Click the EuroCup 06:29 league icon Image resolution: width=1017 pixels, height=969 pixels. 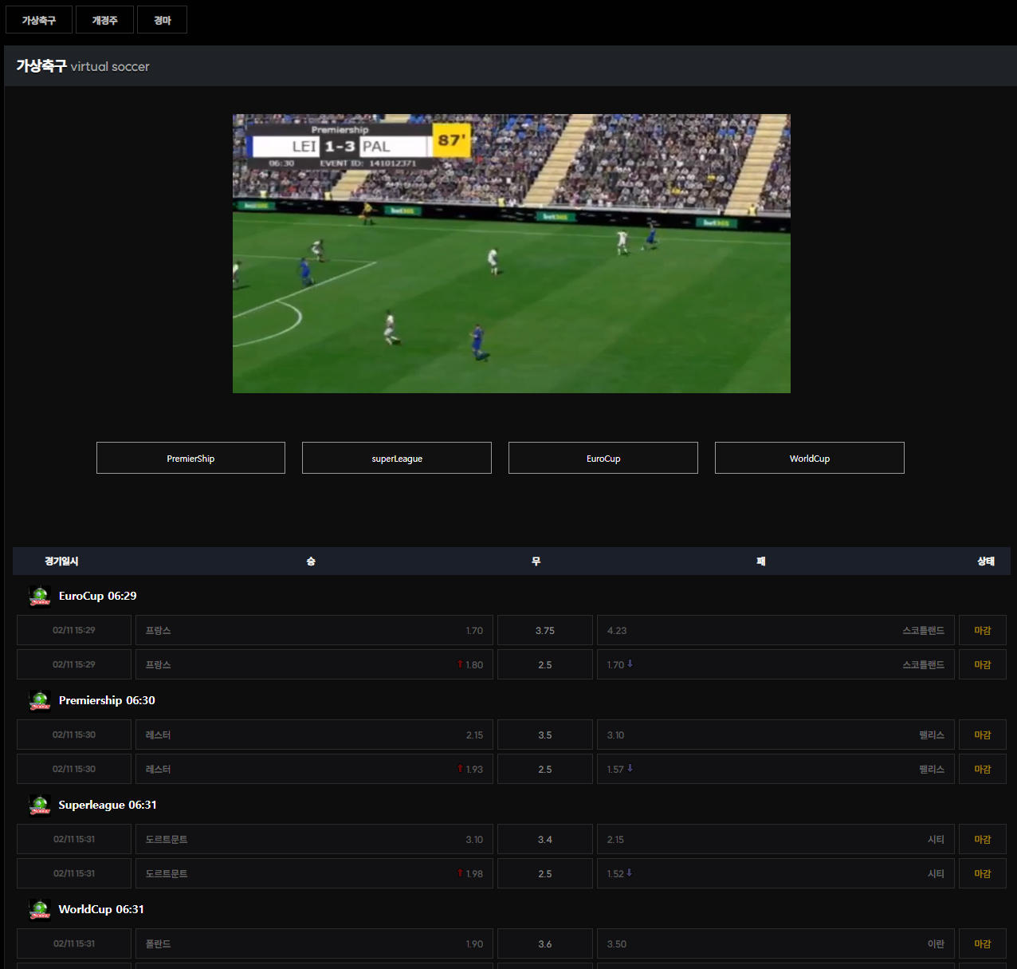(x=40, y=596)
